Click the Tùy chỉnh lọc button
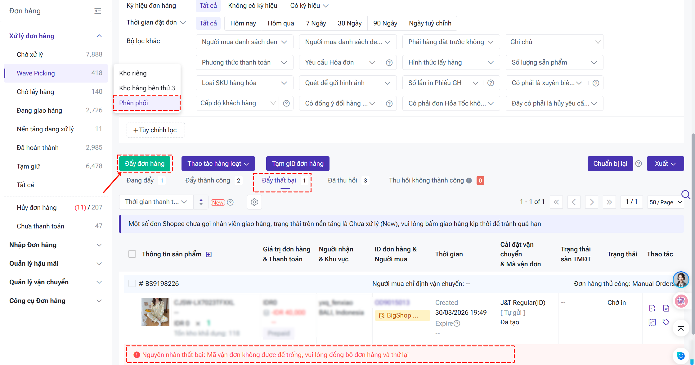Viewport: 695px width, 365px height. click(x=155, y=130)
